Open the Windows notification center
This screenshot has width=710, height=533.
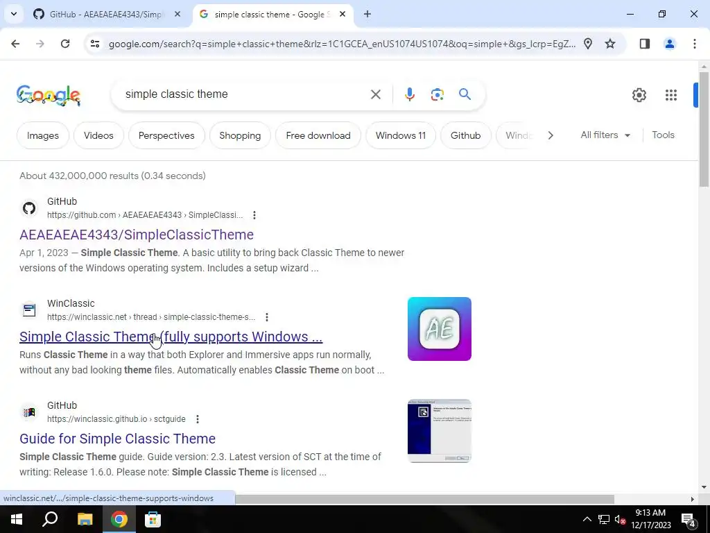(x=689, y=519)
